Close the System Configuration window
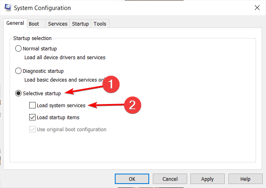The width and height of the screenshot is (266, 188). [256, 8]
